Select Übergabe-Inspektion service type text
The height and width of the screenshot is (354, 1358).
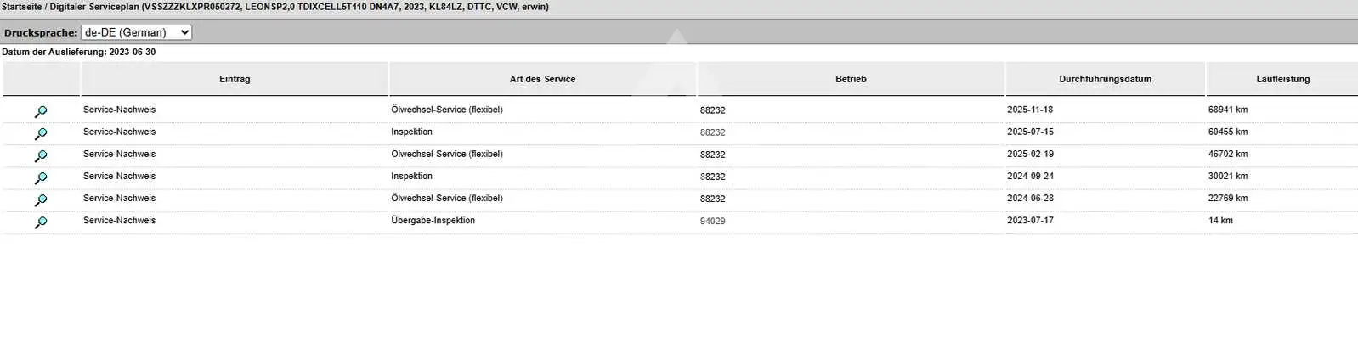[433, 220]
